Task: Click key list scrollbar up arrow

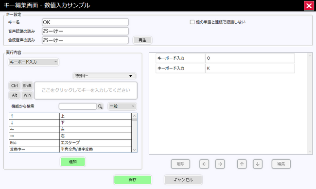Action: click(x=134, y=116)
